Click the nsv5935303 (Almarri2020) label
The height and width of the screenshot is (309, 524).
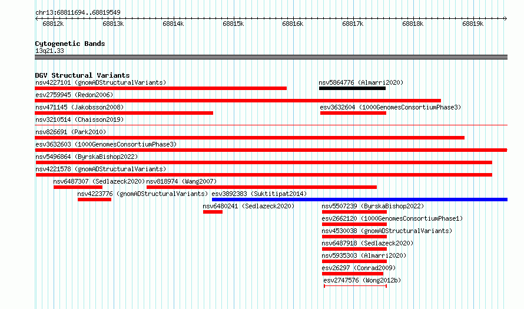pos(364,255)
